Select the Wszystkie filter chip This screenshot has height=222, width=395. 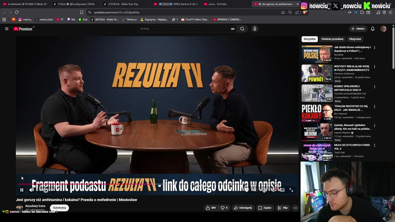(310, 39)
